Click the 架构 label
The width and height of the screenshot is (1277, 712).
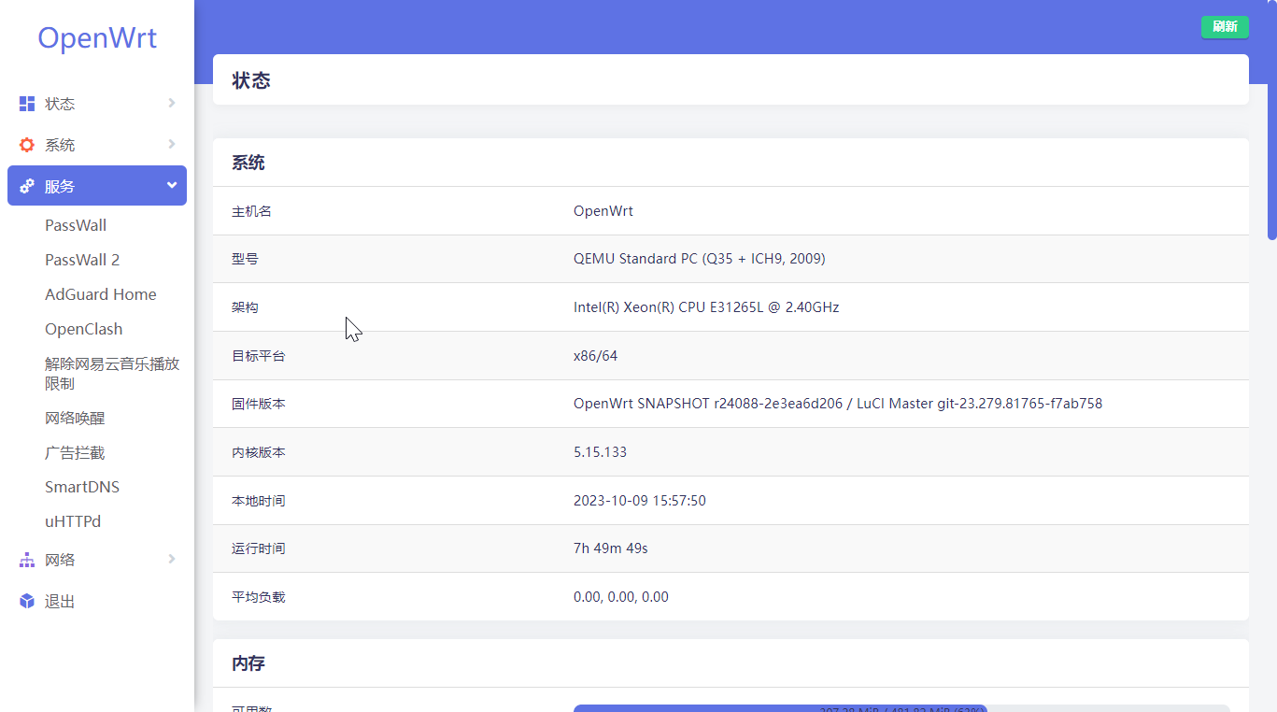pos(245,307)
